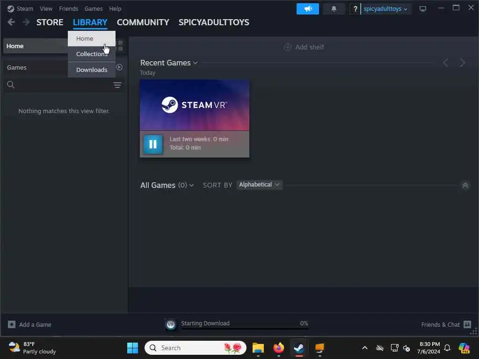The height and width of the screenshot is (359, 479).
Task: Go to the LIBRARY tab
Action: pos(90,22)
